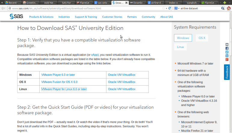This screenshot has height=133, width=232.
Task: Select Windows system requirements
Action: click(183, 38)
